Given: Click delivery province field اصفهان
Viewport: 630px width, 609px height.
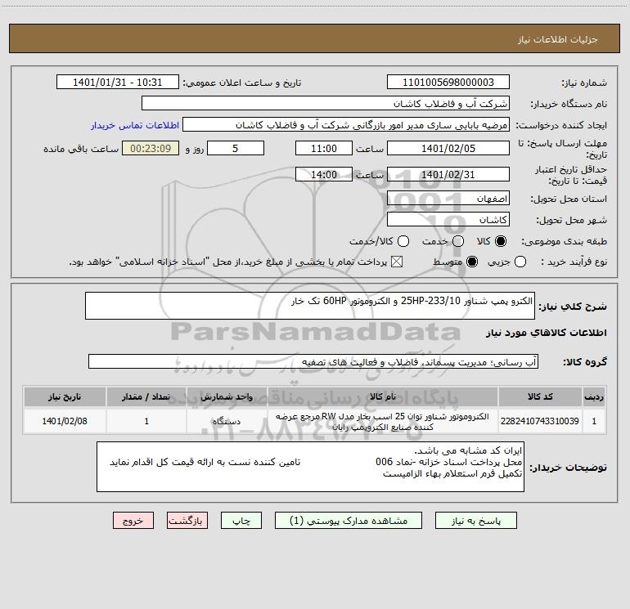Looking at the screenshot, I should [448, 199].
